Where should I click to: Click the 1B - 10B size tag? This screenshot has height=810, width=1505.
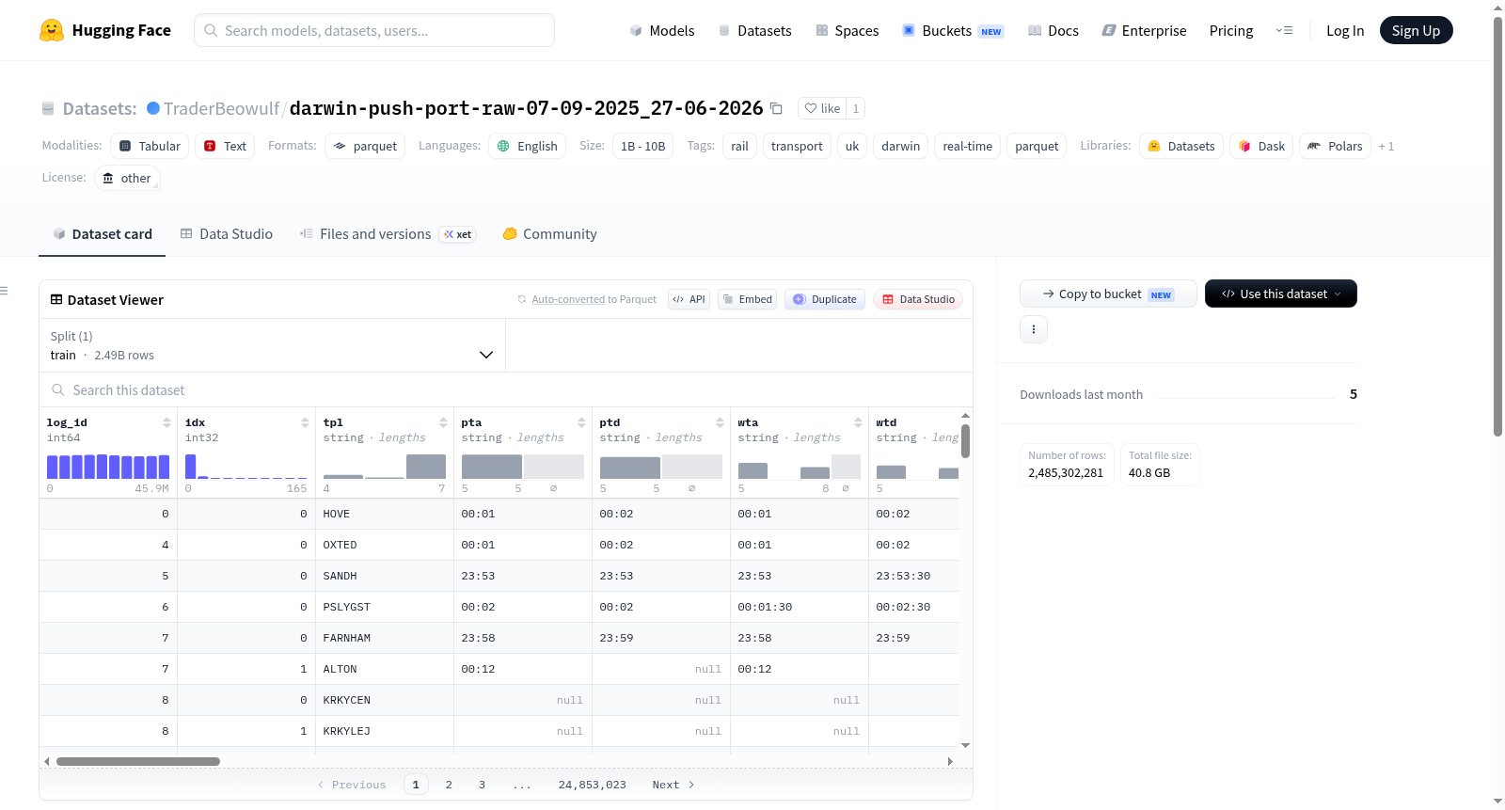[642, 146]
